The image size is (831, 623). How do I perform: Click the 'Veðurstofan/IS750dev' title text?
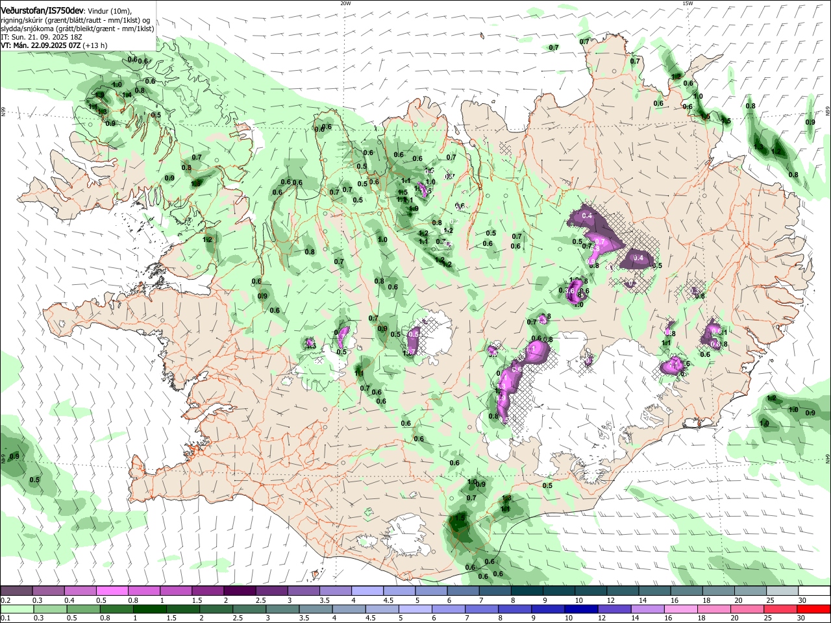(42, 11)
